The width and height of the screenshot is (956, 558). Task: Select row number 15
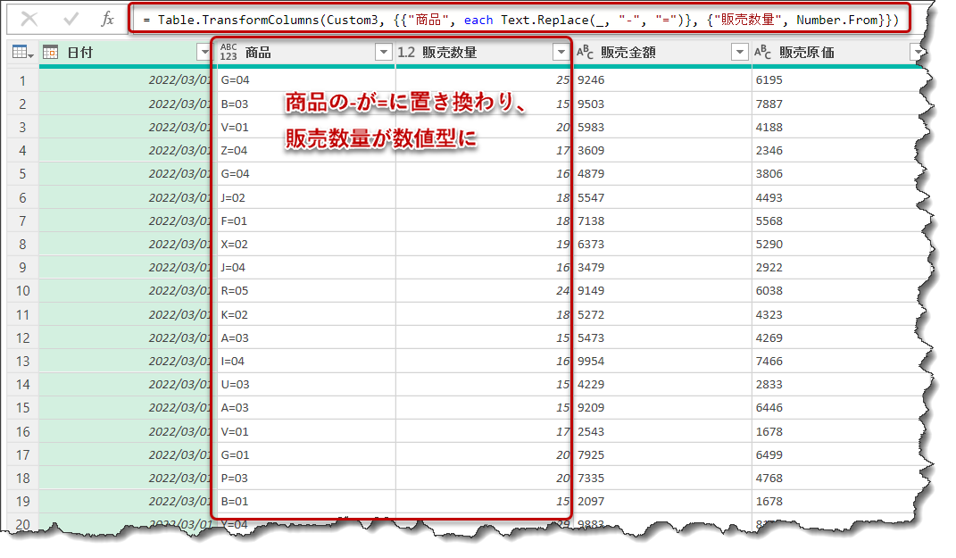[x=22, y=408]
